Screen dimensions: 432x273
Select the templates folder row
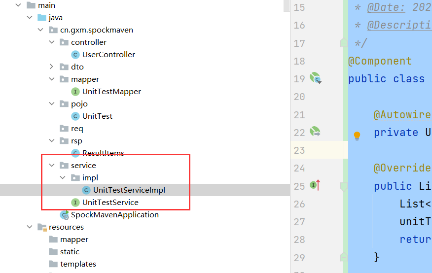145,264
